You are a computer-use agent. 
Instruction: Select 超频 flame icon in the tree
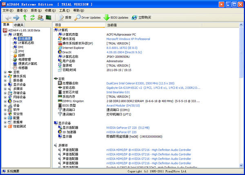[15, 55]
